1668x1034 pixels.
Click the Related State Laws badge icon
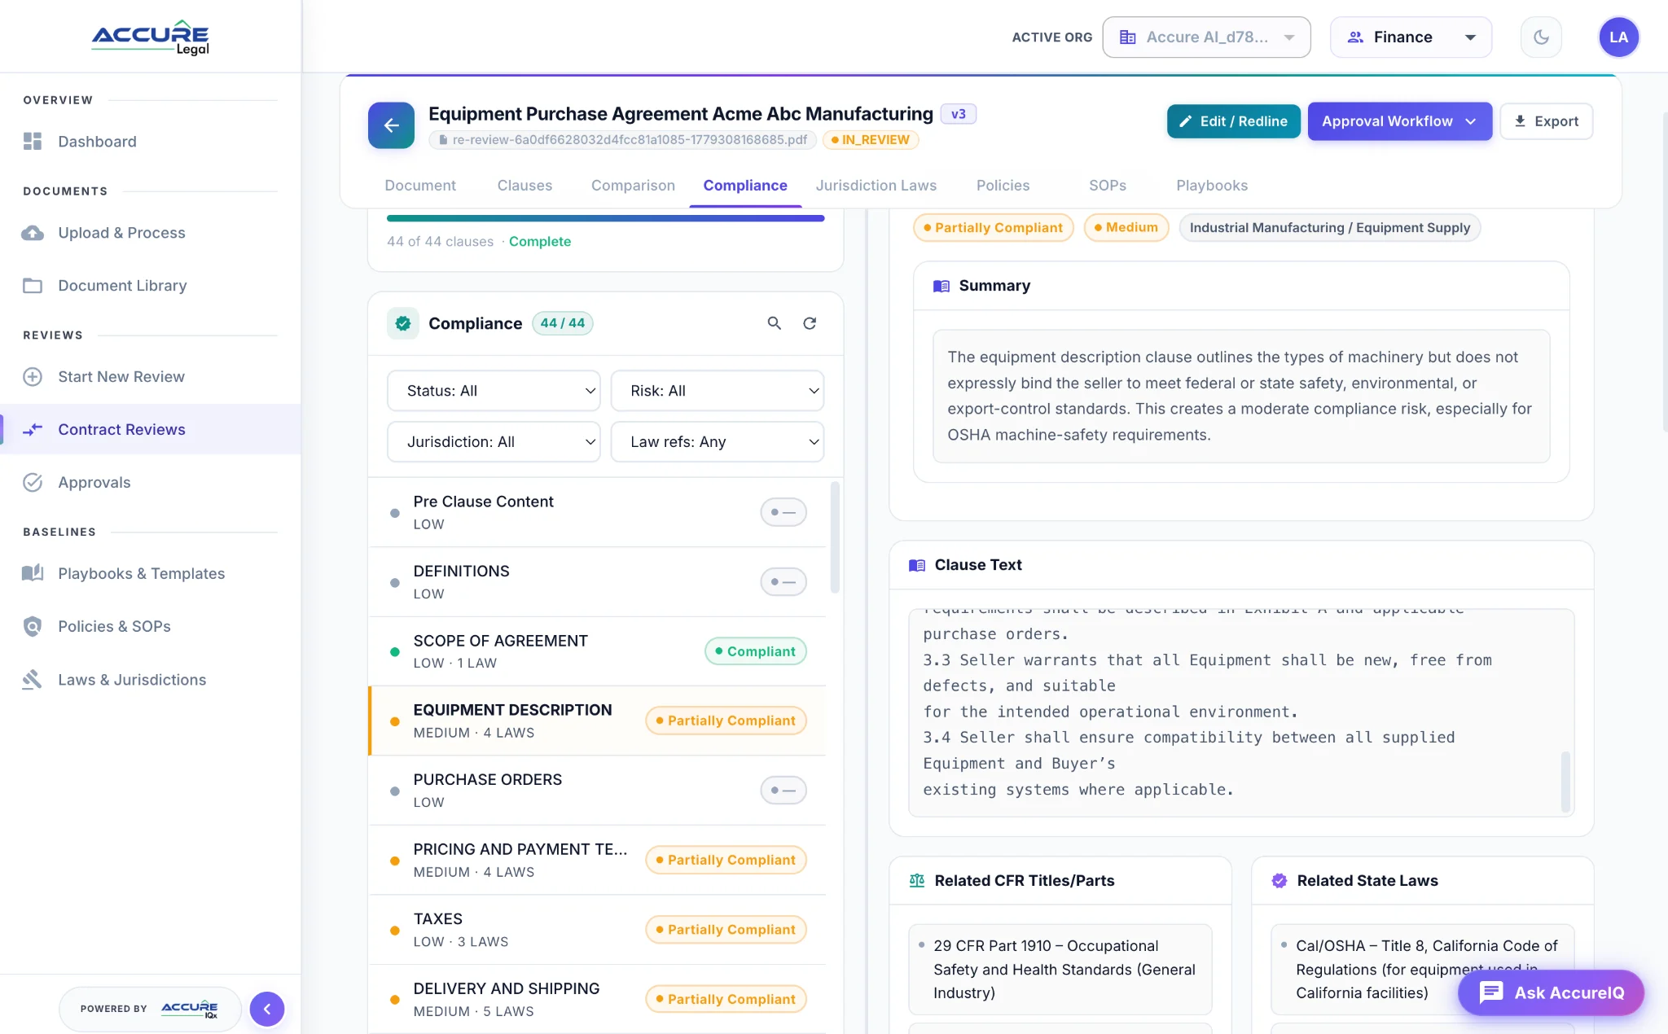(1280, 881)
